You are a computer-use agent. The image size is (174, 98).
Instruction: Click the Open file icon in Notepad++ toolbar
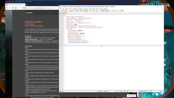point(62,11)
